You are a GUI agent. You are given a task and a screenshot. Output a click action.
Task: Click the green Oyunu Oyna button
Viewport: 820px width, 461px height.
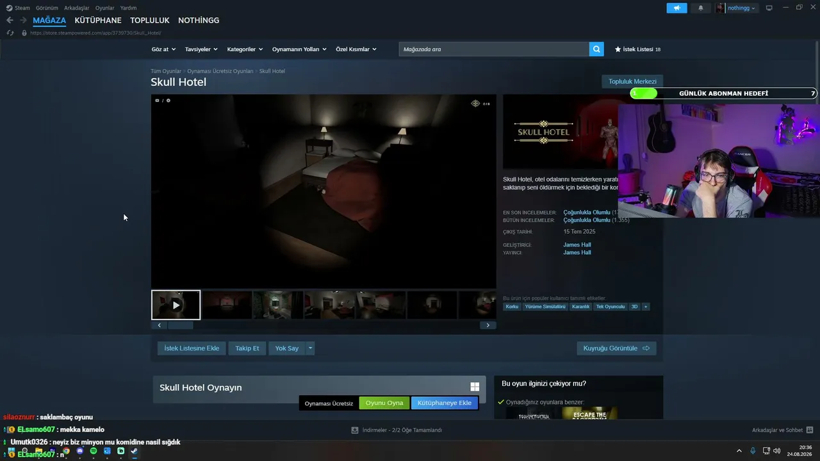(x=384, y=403)
